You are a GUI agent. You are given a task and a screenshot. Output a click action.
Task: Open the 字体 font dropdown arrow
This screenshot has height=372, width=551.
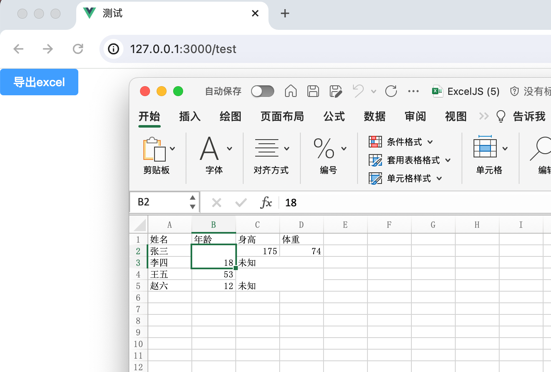(x=230, y=149)
